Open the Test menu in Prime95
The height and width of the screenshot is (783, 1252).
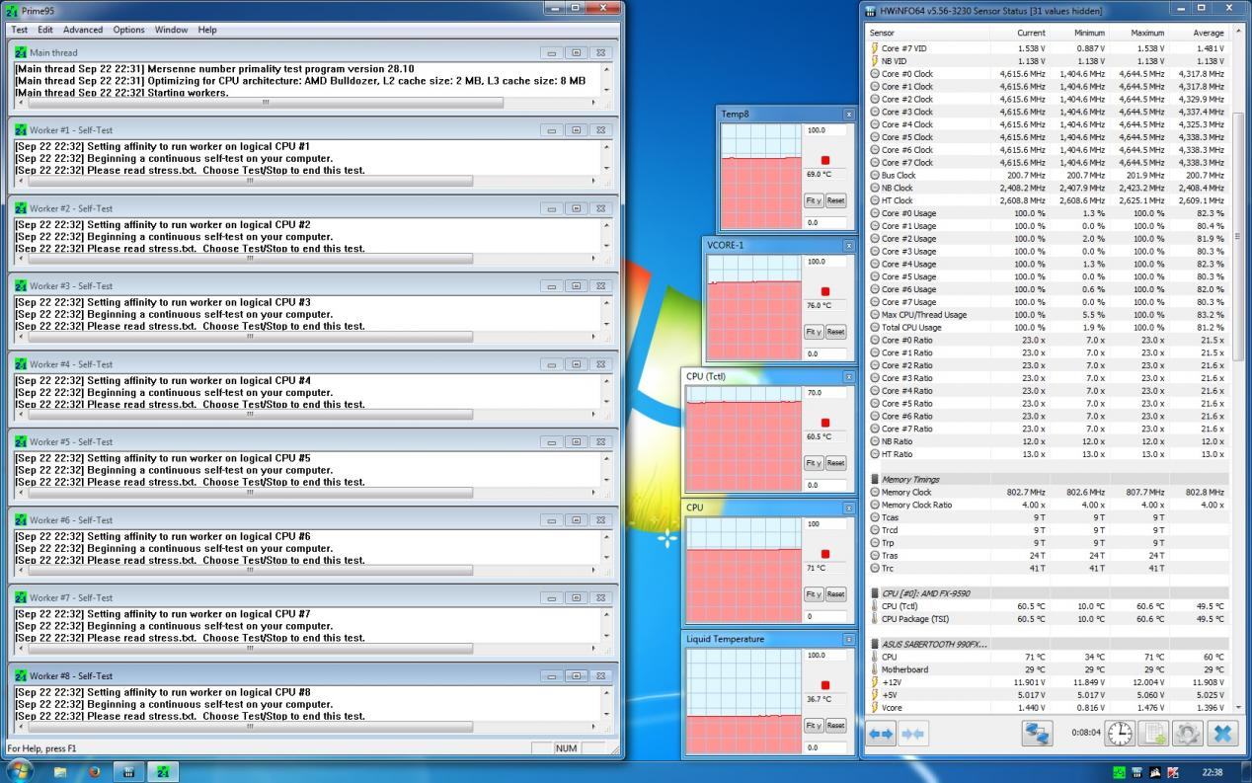20,30
